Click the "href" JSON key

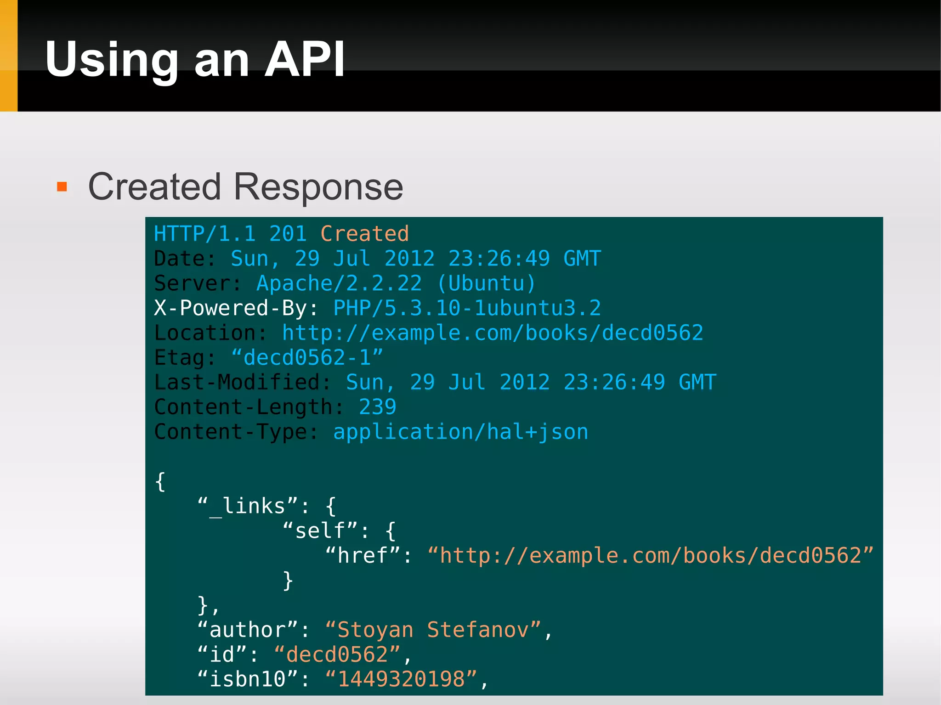pos(363,556)
